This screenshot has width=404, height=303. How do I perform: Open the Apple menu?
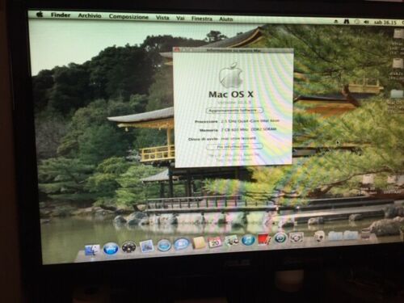(40, 15)
